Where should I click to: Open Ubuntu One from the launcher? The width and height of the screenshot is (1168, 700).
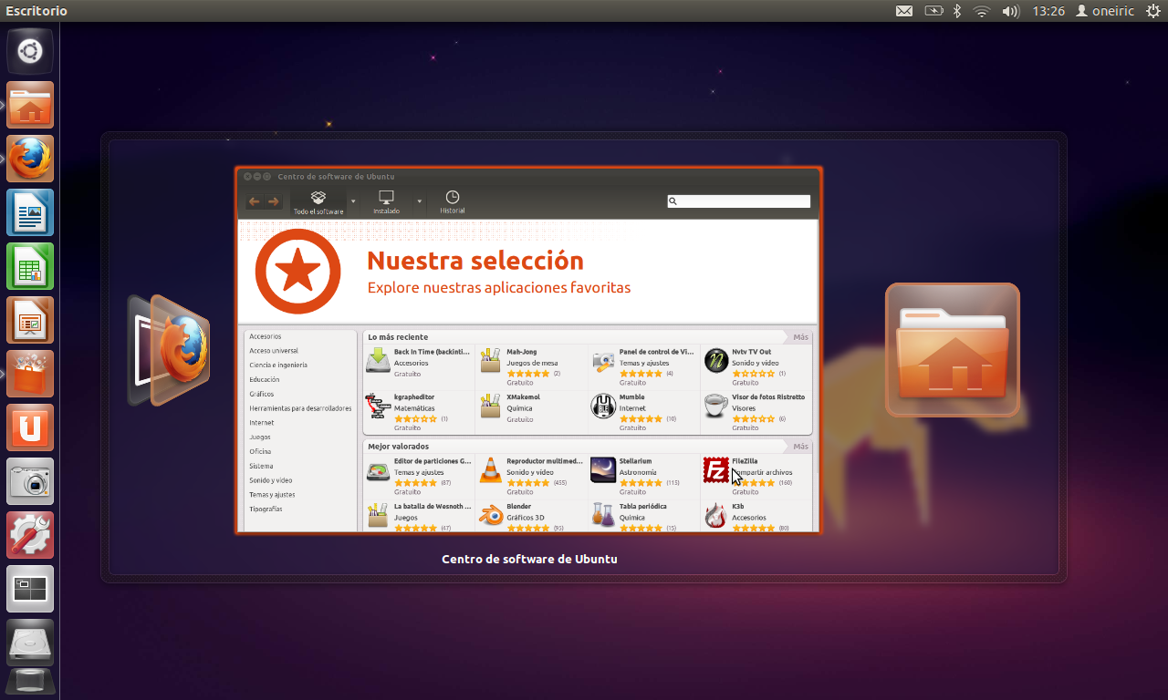click(x=30, y=427)
